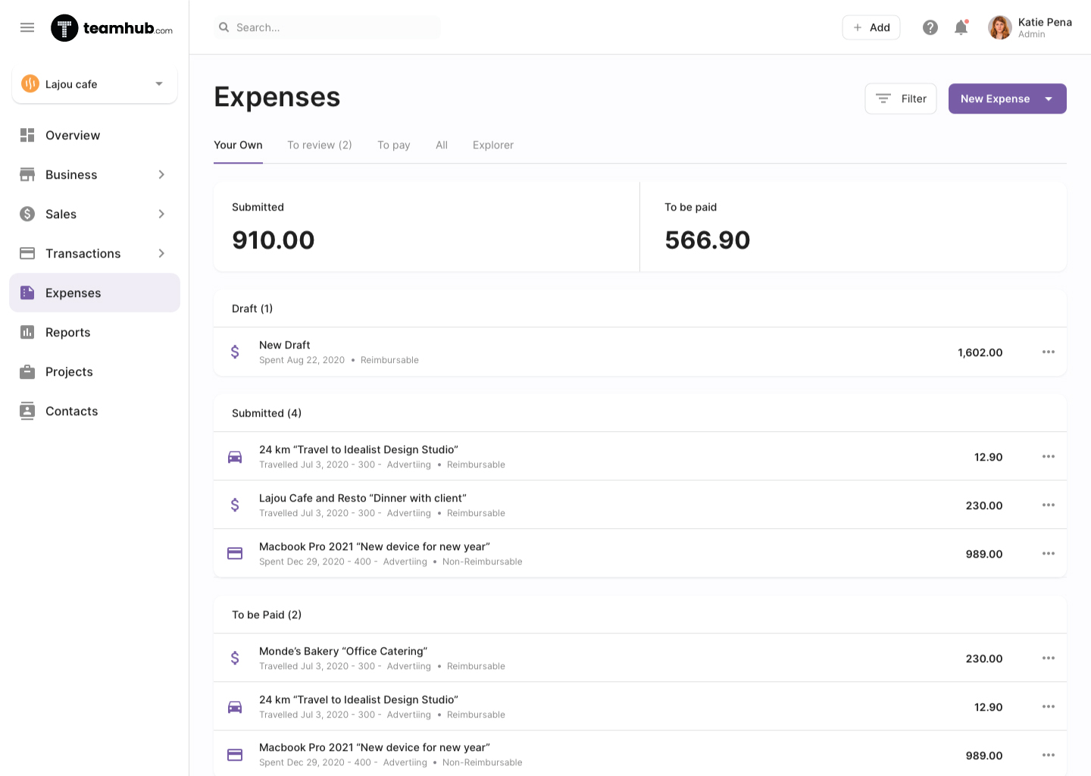Click the Filter button
The image size is (1091, 776).
(x=901, y=99)
